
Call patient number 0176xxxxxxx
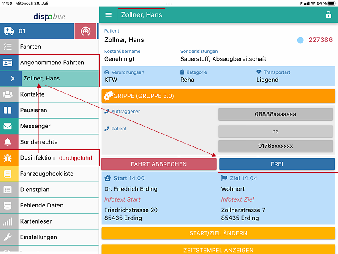(275, 146)
